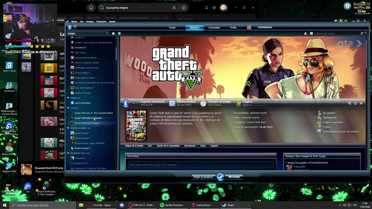Open the Radmin VPN desktop icon
Screen dimensions: 372x209
pos(9,168)
